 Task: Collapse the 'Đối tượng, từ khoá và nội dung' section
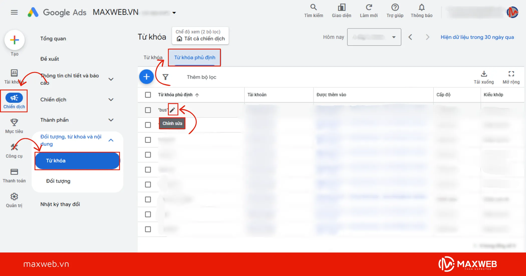tap(111, 141)
